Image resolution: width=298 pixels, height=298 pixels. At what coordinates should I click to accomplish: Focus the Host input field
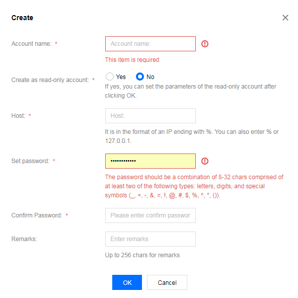(151, 116)
